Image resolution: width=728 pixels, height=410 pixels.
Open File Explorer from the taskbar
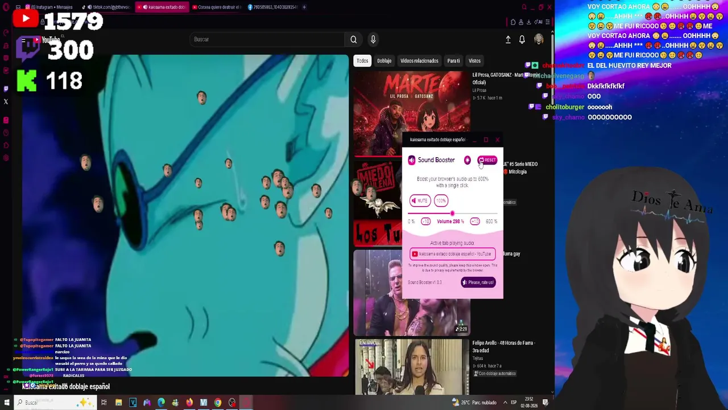(118, 403)
